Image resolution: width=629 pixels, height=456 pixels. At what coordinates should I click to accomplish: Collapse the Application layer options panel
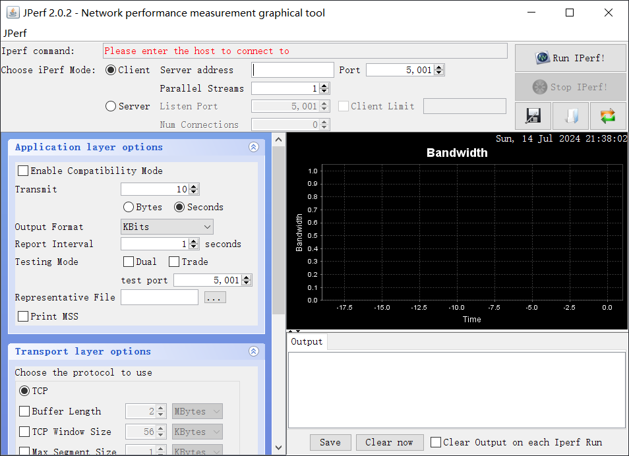tap(254, 147)
